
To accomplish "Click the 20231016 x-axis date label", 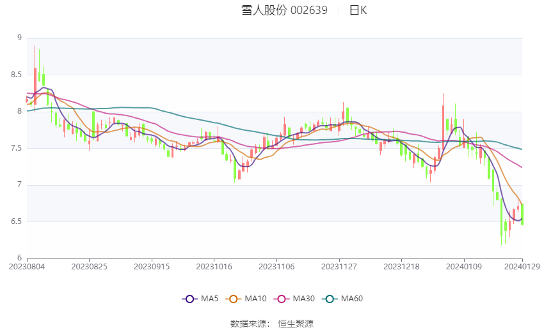I will pos(214,267).
